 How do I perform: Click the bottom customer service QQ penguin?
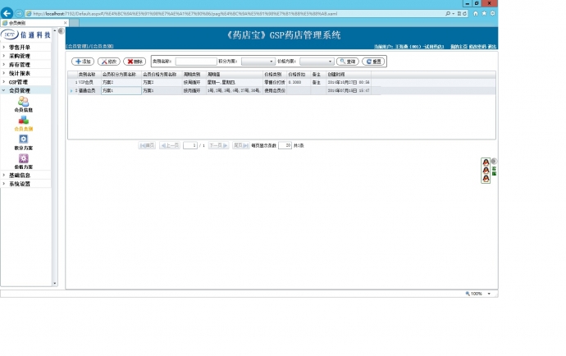(486, 178)
